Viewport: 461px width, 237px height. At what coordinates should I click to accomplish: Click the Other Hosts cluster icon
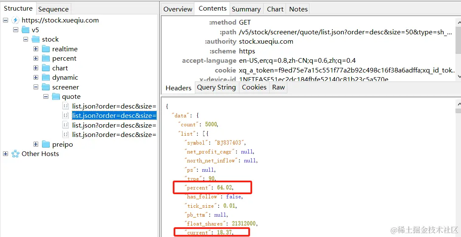coord(15,154)
